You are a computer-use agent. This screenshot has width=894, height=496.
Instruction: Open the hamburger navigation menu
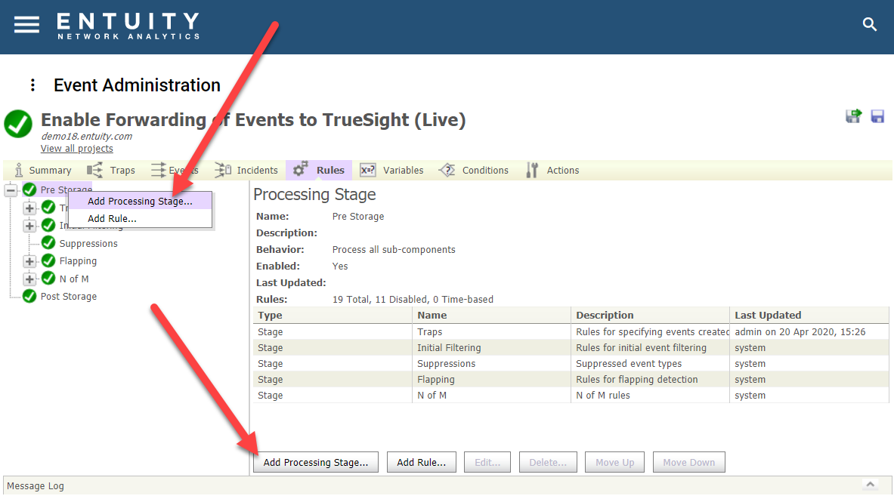26,24
